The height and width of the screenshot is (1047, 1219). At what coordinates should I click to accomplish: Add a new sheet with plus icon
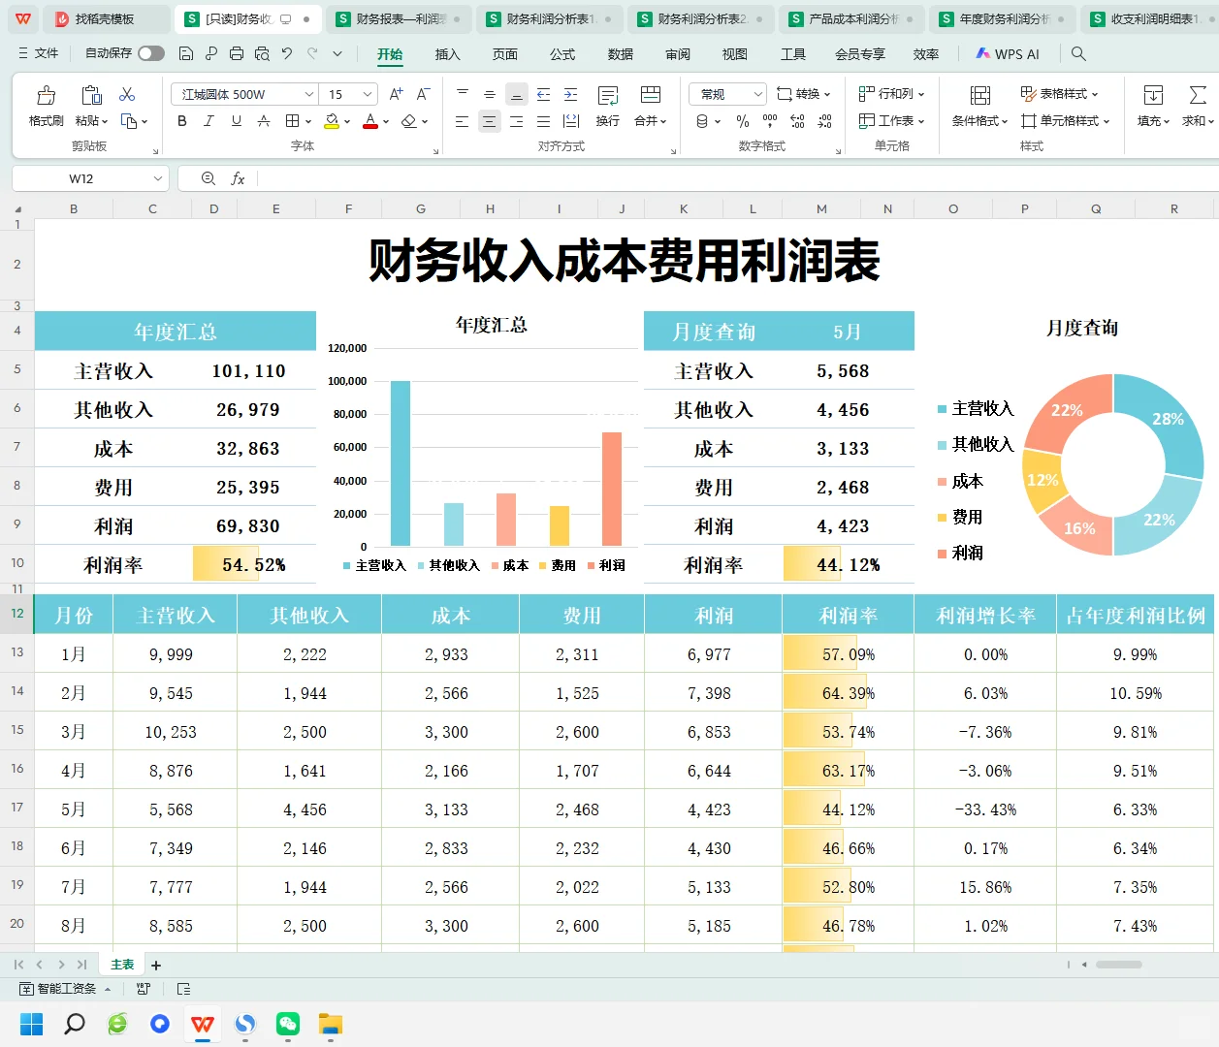tap(156, 966)
